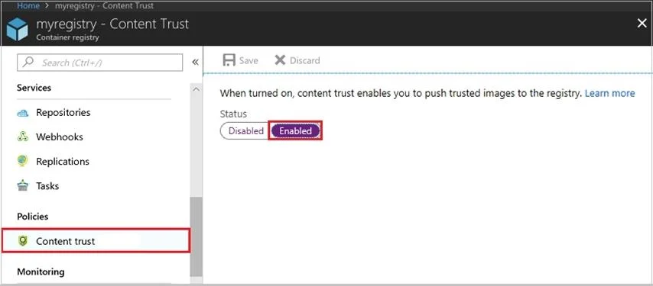Click the Replications globe icon
Image resolution: width=653 pixels, height=286 pixels.
23,161
